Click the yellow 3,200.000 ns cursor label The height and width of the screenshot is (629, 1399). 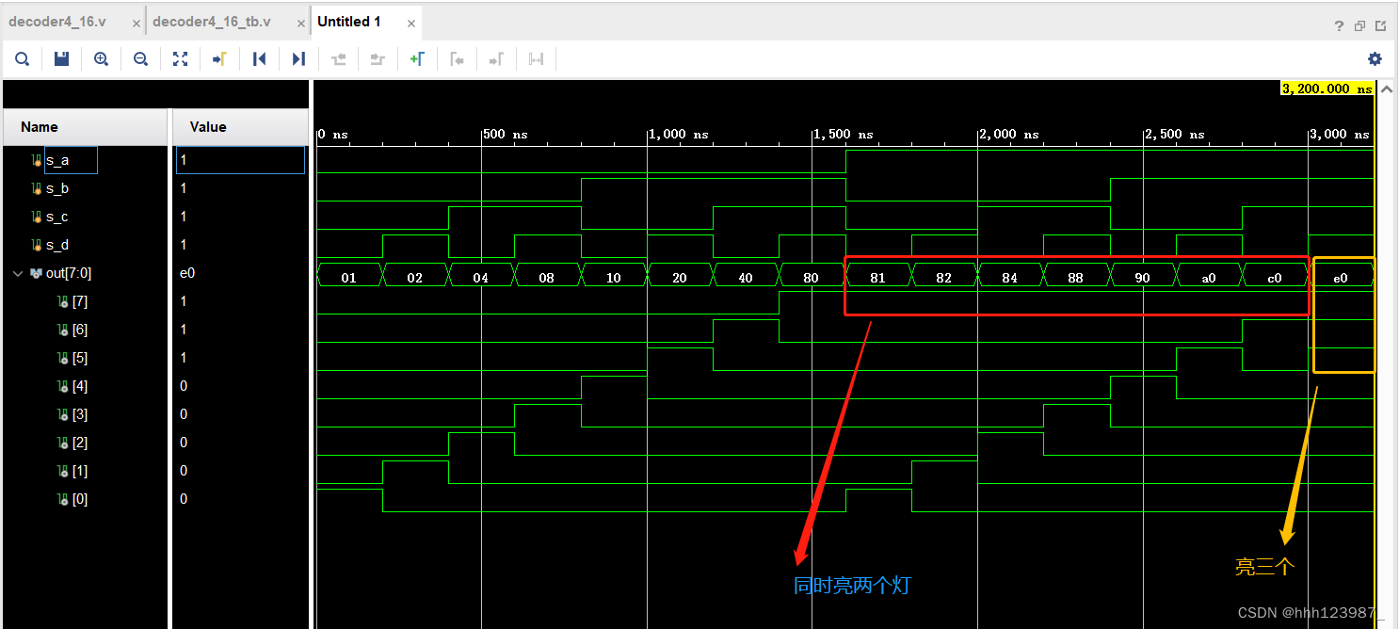tap(1327, 89)
